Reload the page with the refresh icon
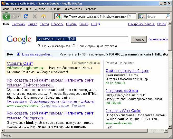Screen dimensions: 173x139 (x=26, y=16)
